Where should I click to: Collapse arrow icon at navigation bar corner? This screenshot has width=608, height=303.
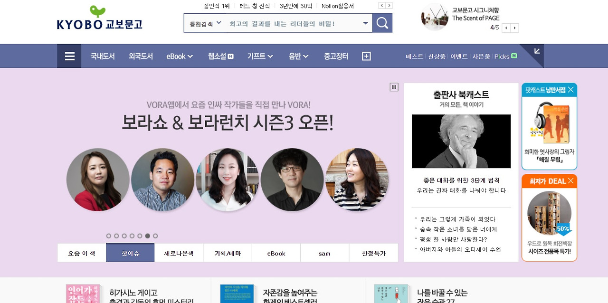(537, 51)
